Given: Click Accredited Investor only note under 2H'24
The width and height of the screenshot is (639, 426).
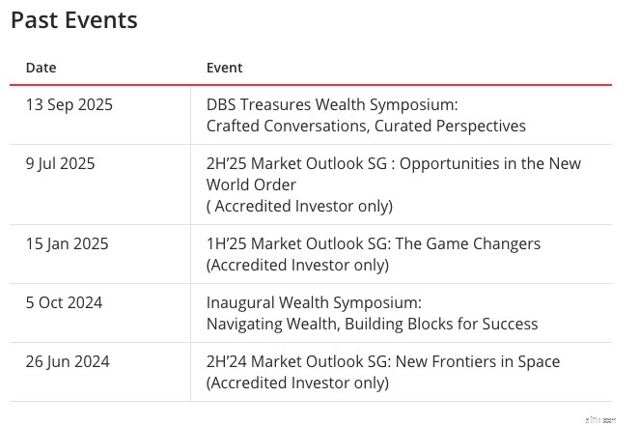Looking at the screenshot, I should click(x=297, y=383).
